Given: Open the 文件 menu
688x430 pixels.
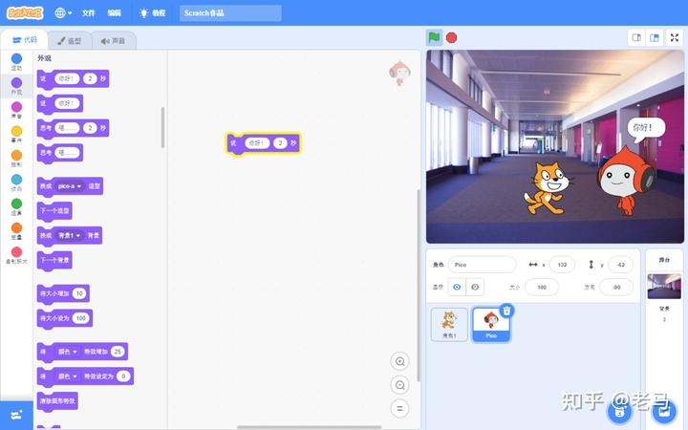Looking at the screenshot, I should point(88,12).
